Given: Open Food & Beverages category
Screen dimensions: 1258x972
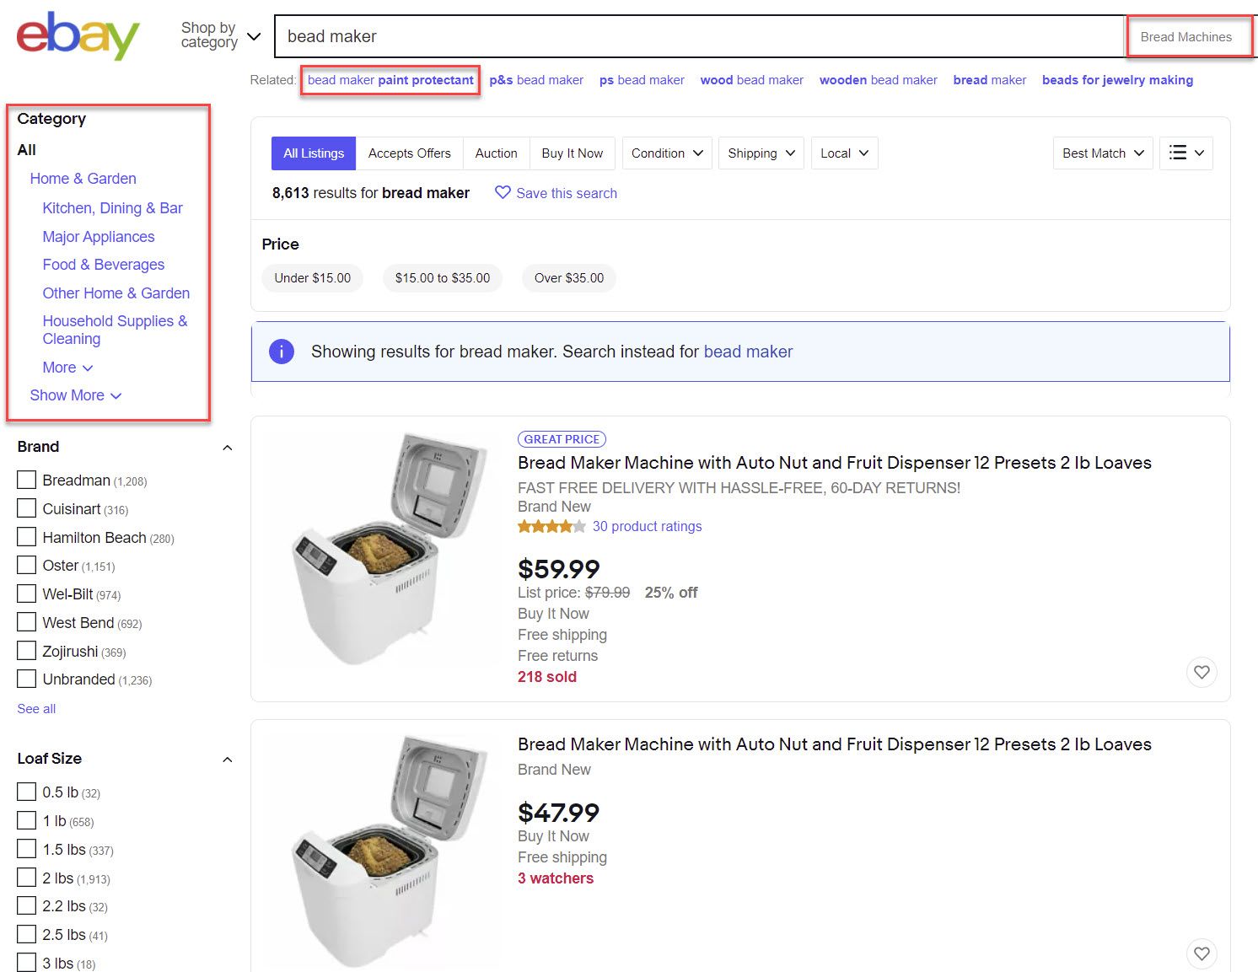Looking at the screenshot, I should click(104, 265).
